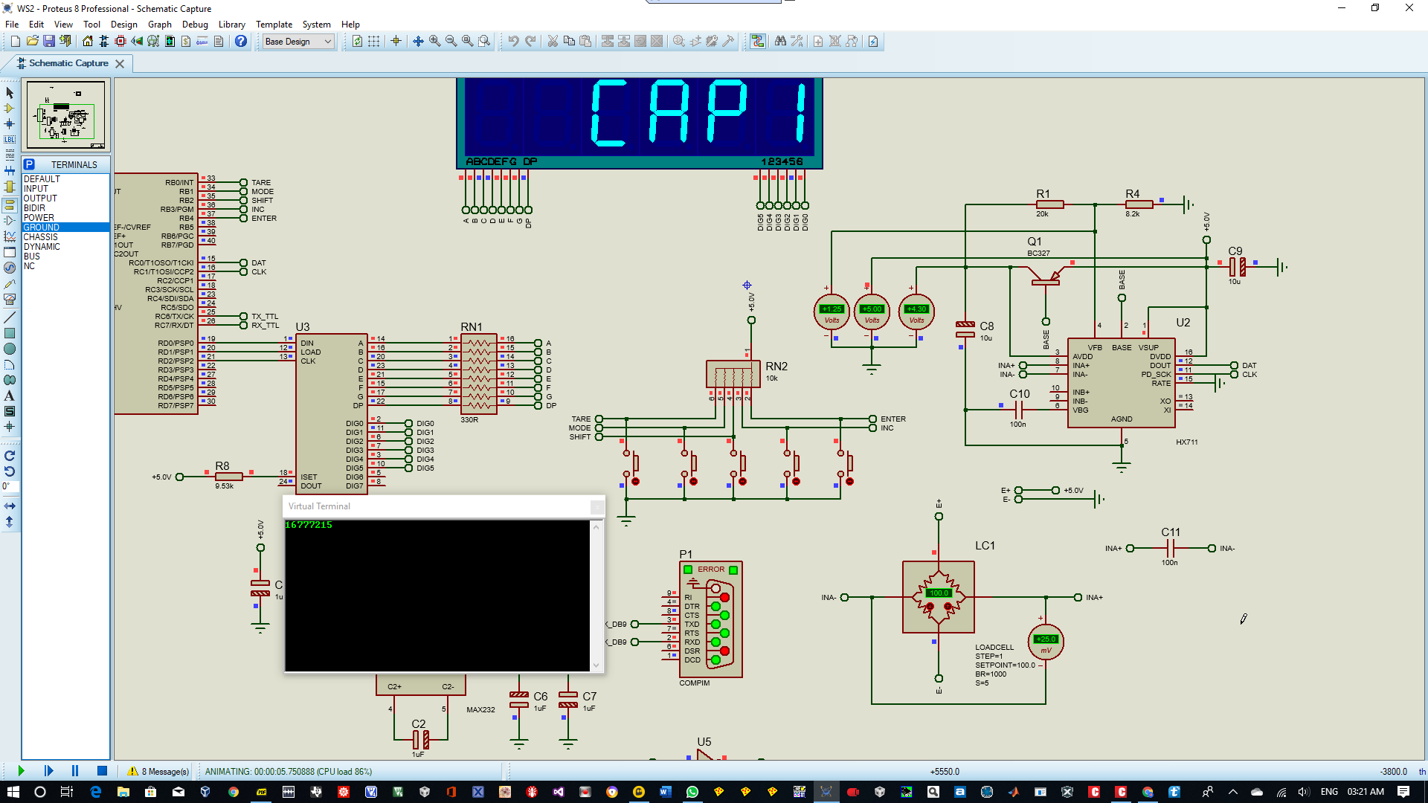
Task: Open the taskbar volume control
Action: point(1304,792)
